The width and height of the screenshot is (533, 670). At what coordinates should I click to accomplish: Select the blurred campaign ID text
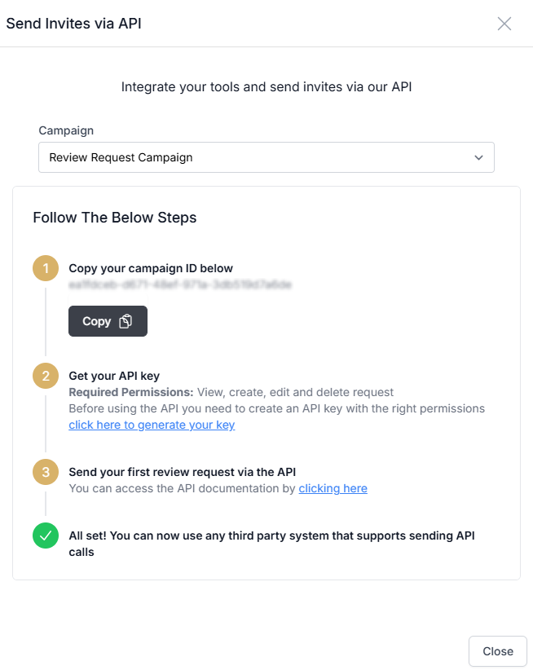(180, 285)
